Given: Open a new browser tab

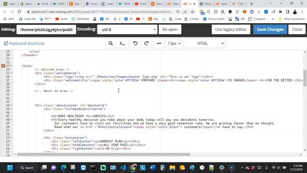Looking at the screenshot, I should tap(251, 4).
